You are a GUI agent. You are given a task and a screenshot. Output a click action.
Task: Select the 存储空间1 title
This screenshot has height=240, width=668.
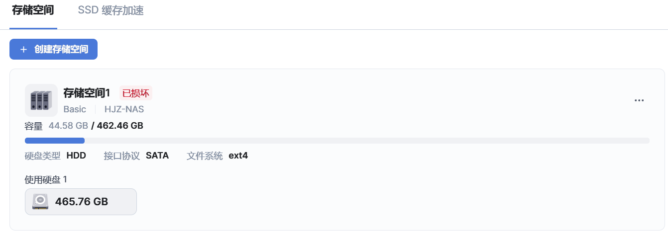[x=86, y=93]
